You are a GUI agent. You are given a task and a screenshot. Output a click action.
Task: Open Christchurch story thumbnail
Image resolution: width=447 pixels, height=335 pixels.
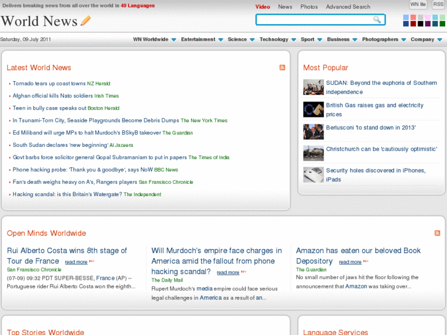coord(314,154)
